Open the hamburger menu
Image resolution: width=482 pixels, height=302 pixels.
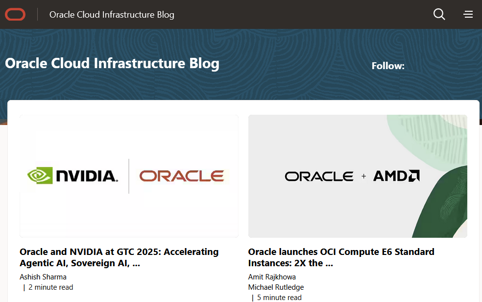[468, 15]
